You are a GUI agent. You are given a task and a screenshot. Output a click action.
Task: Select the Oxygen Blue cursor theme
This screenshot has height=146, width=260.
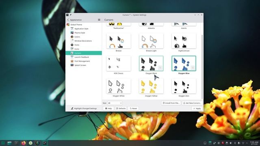click(x=184, y=63)
